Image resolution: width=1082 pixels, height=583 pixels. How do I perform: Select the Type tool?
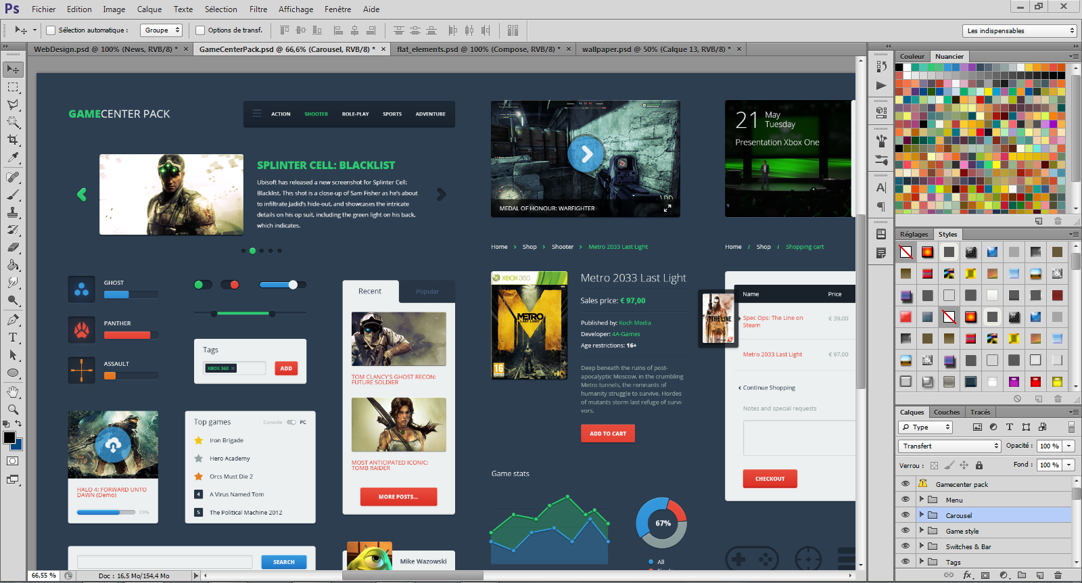coord(13,337)
